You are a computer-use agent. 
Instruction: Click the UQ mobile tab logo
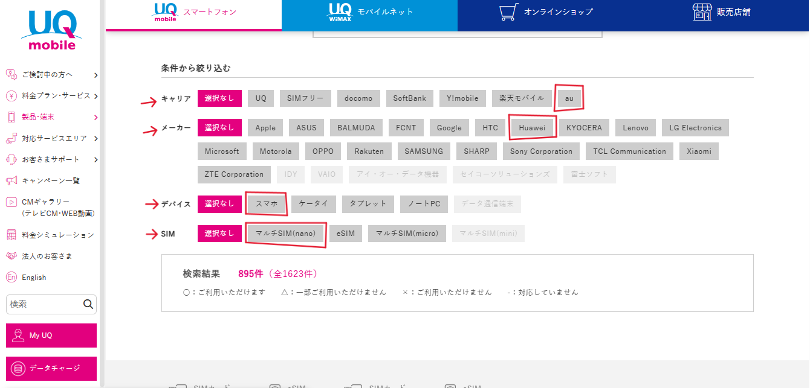(x=164, y=12)
